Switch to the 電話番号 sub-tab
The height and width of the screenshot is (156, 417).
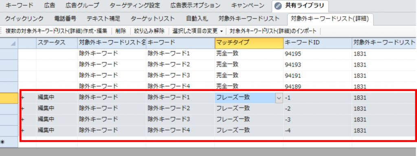[65, 19]
